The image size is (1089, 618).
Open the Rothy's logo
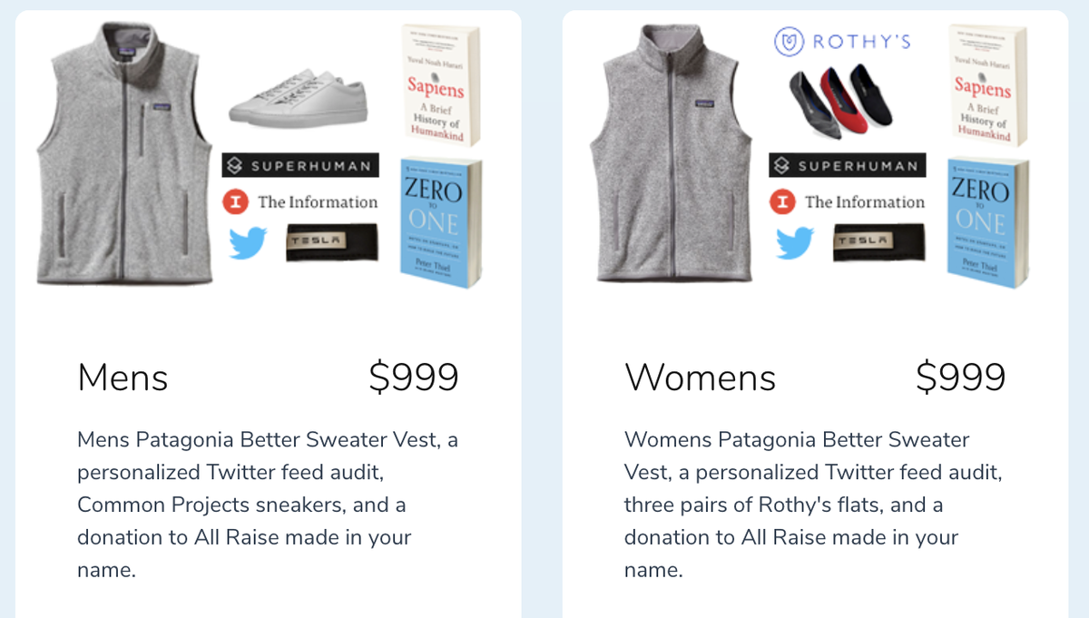(x=842, y=42)
